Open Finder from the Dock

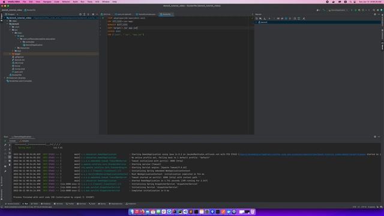coord(131,212)
